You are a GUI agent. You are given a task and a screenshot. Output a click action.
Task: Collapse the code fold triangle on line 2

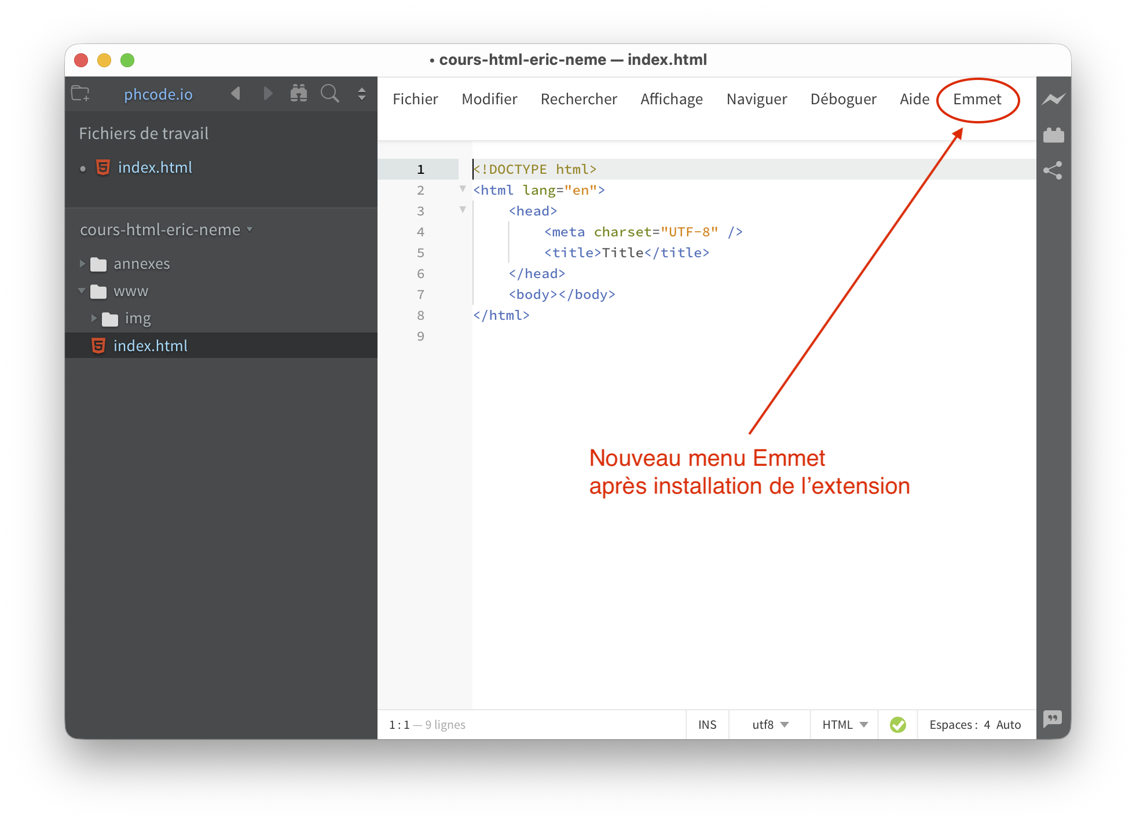click(x=462, y=189)
